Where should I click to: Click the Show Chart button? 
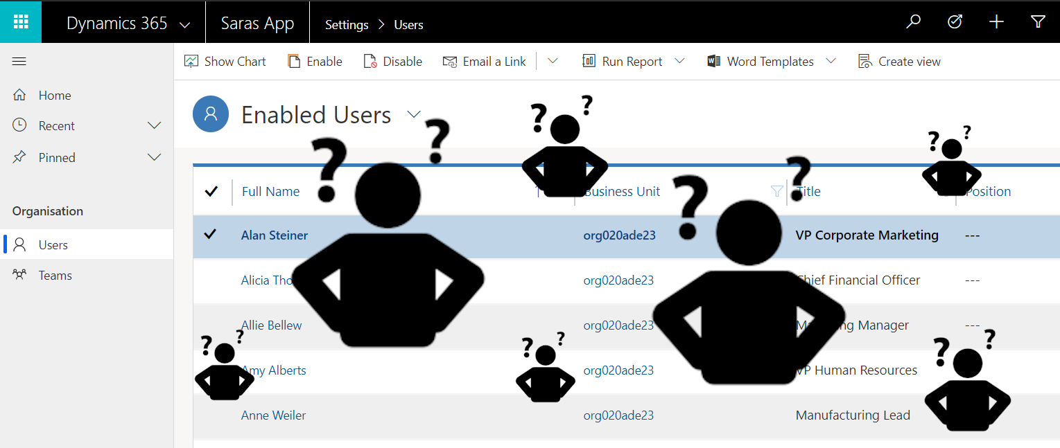tap(225, 62)
